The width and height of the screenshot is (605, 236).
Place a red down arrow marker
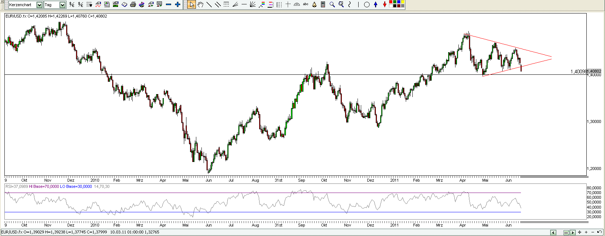tap(385, 5)
